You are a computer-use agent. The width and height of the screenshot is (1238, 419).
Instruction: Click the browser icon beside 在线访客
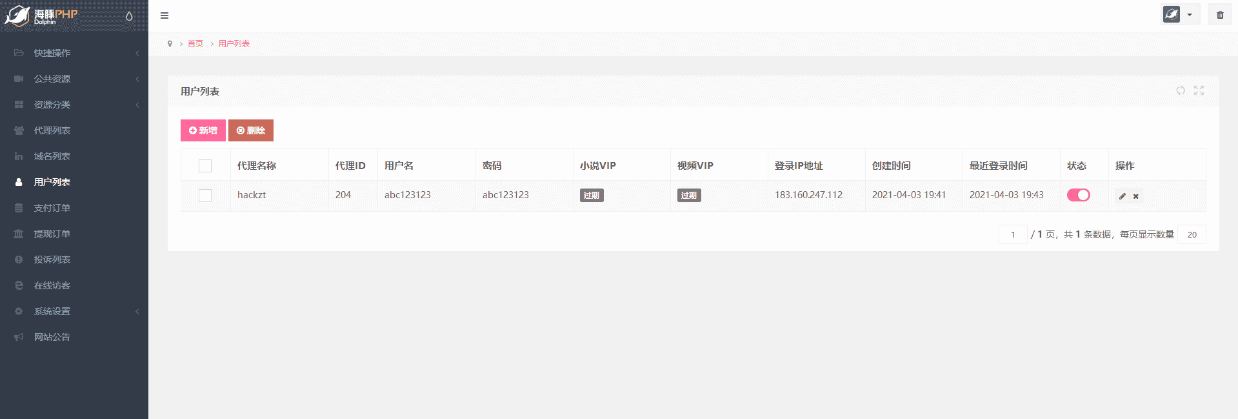click(x=19, y=285)
